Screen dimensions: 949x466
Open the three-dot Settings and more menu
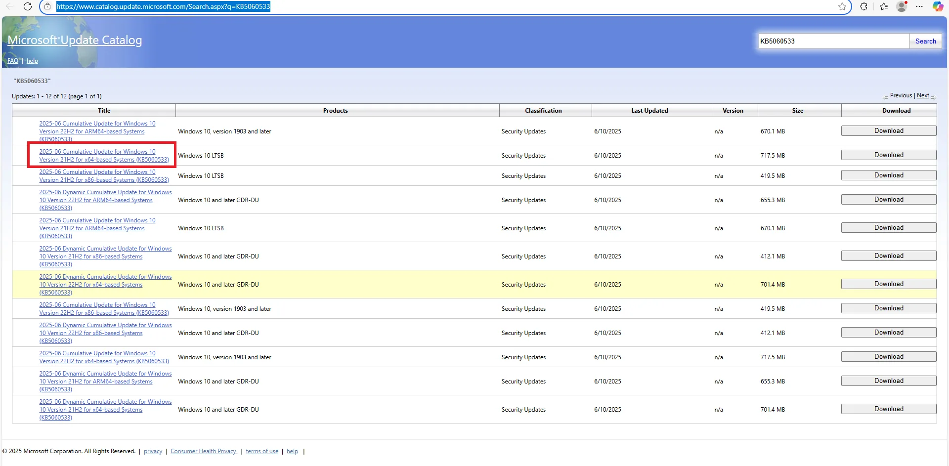click(919, 6)
